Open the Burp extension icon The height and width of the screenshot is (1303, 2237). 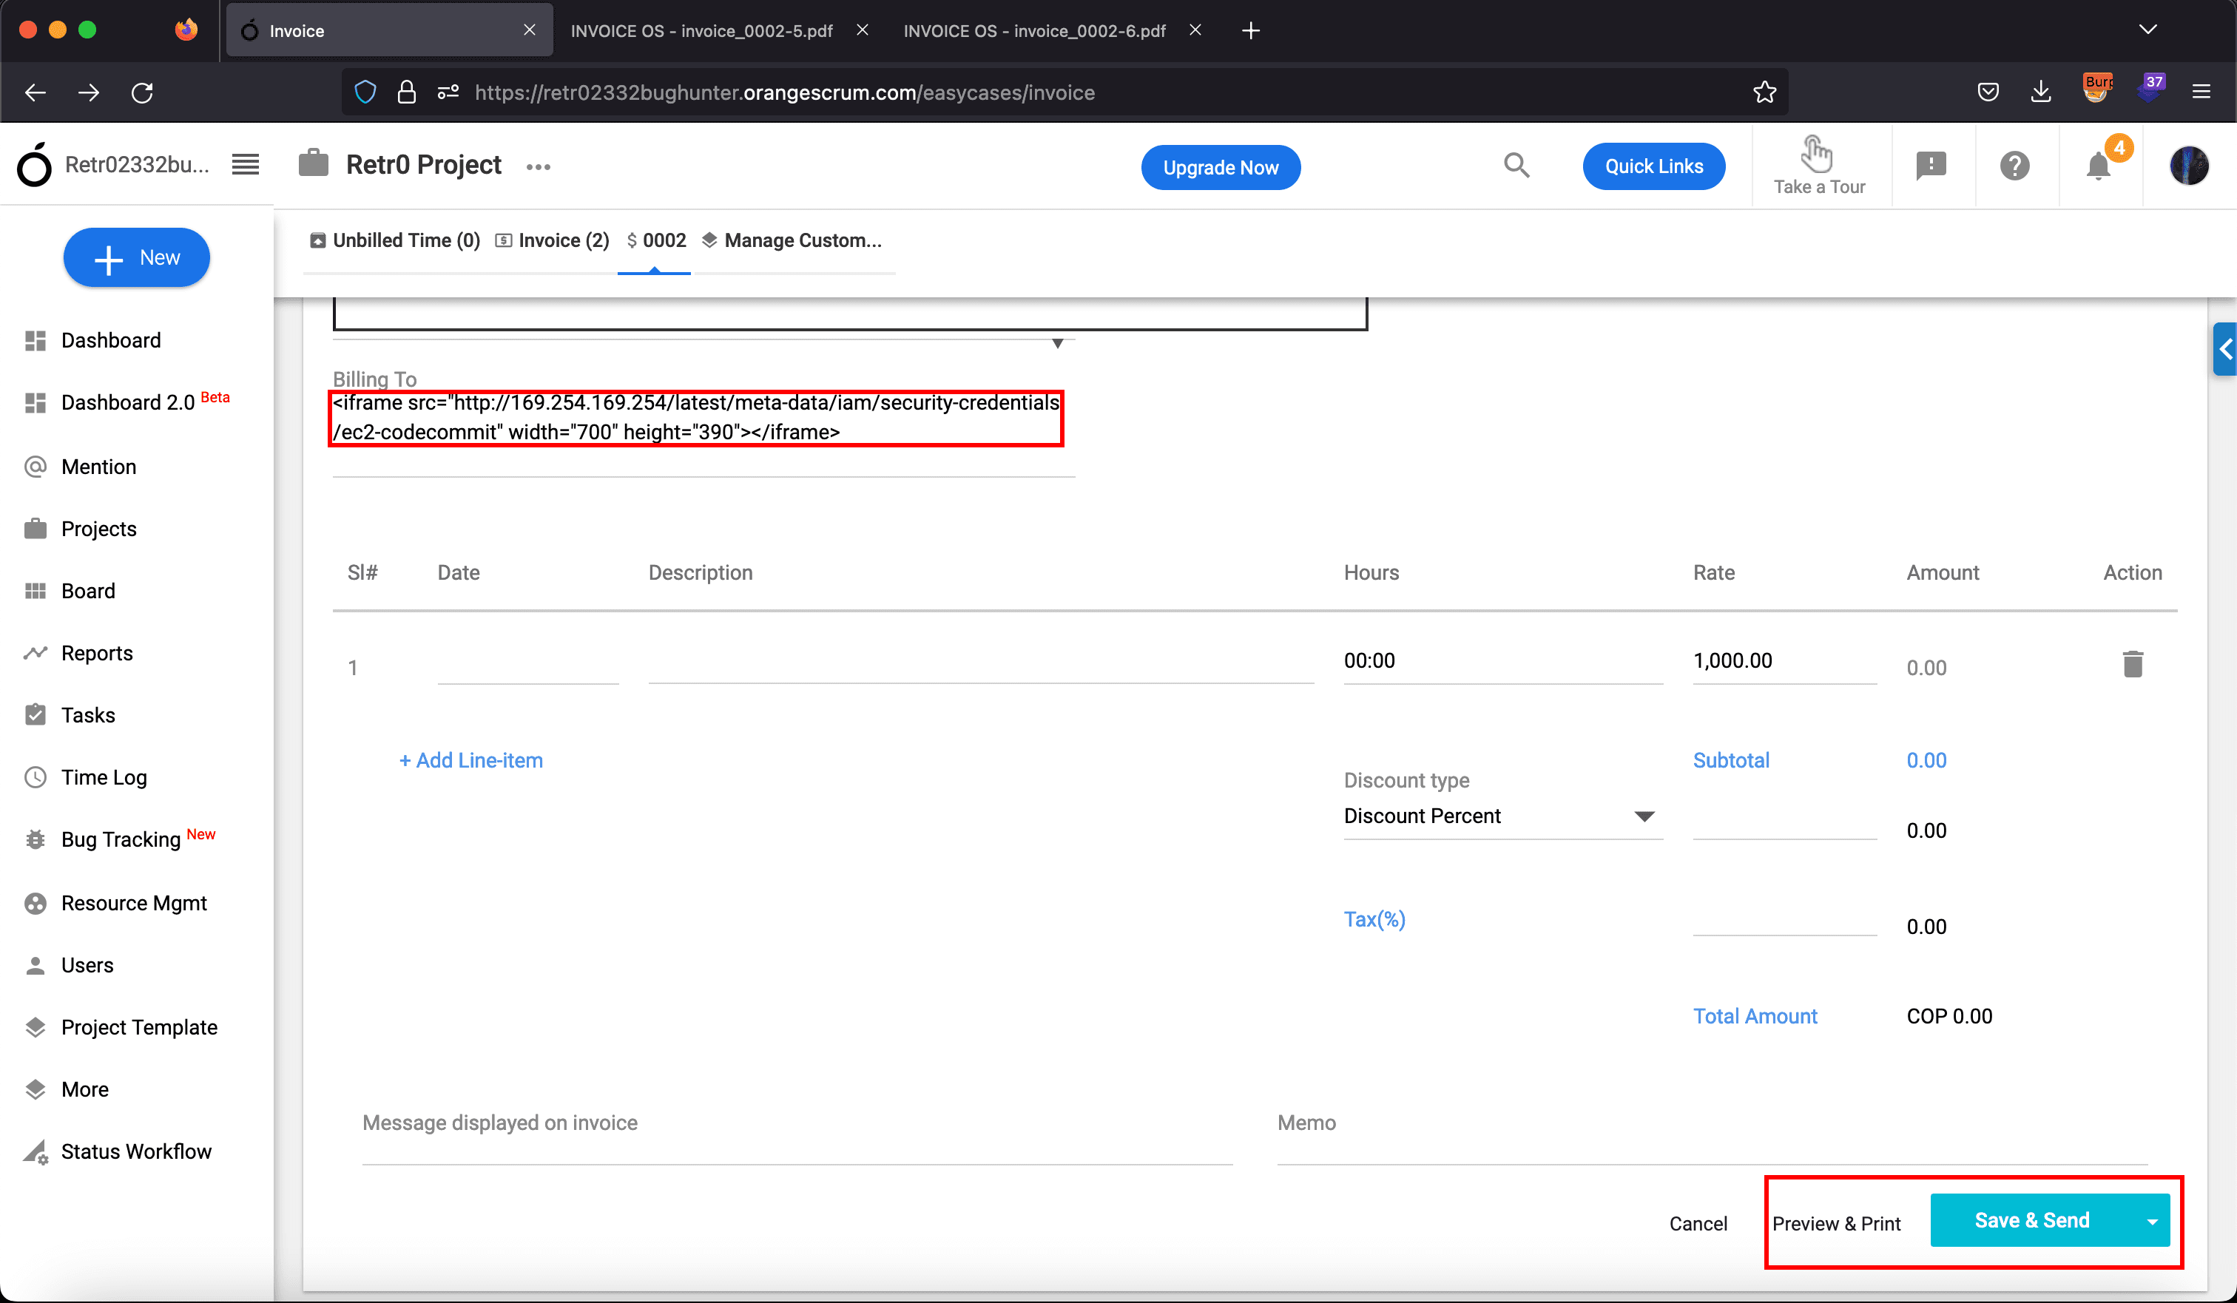coord(2096,89)
